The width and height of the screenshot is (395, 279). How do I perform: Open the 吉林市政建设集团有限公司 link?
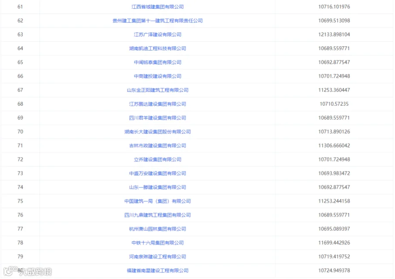(158, 146)
